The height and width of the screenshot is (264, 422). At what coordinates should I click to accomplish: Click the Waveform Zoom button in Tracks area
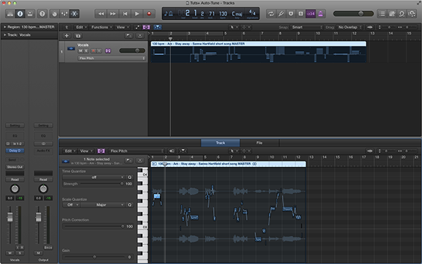pos(370,27)
